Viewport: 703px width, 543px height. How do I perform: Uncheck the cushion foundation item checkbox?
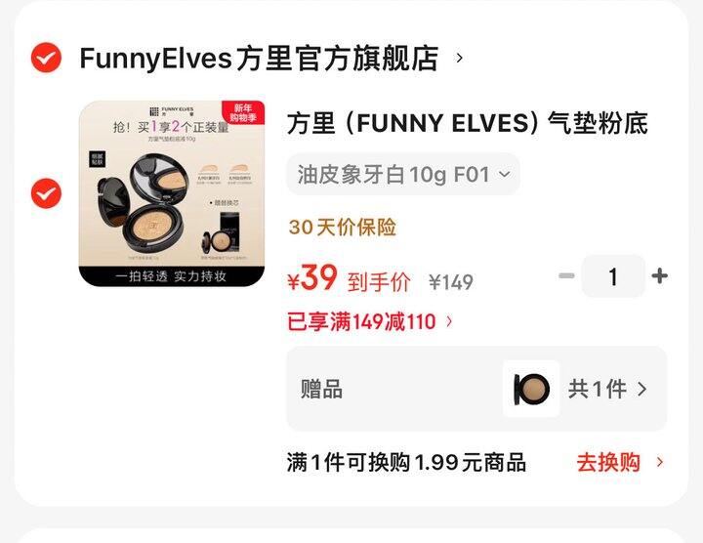point(46,193)
